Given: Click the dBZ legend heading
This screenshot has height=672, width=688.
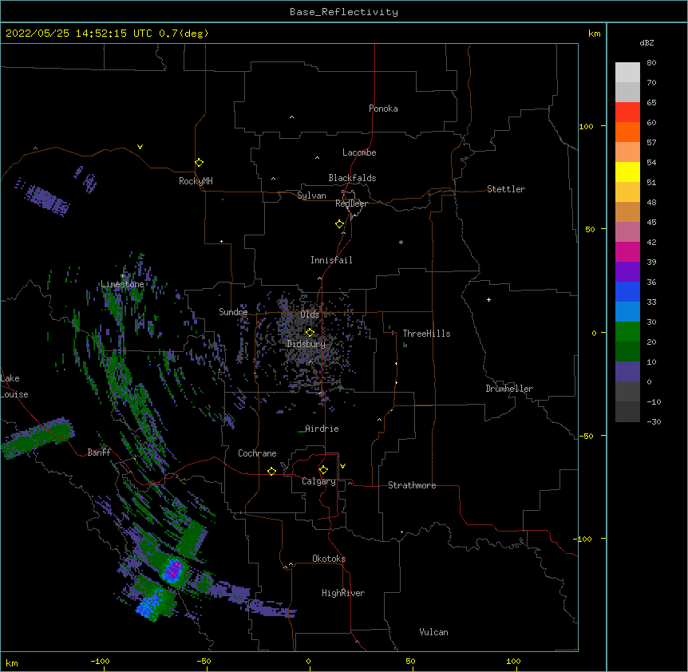Looking at the screenshot, I should 646,42.
